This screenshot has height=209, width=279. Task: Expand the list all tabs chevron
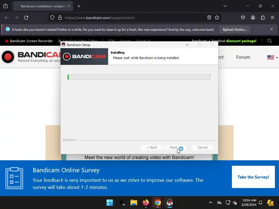point(225,6)
